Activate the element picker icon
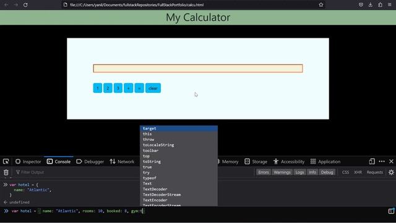Screen dimensions: 396x223 click(x=6, y=162)
